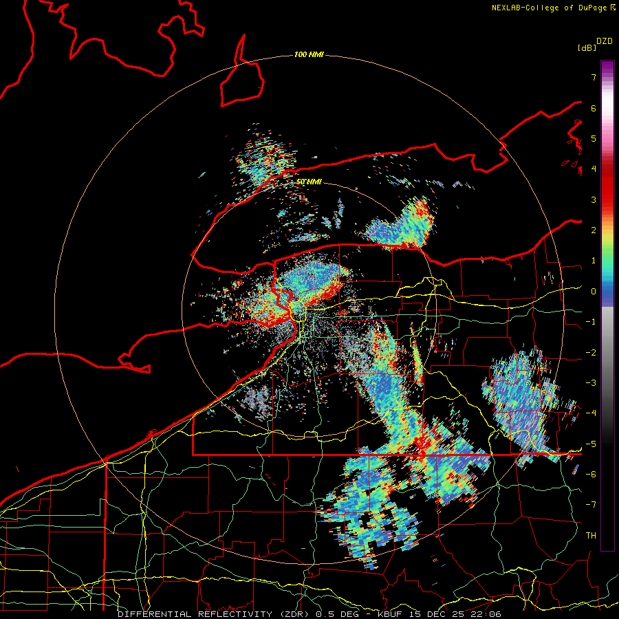Click the 100 NMI range ring label

click(x=309, y=54)
